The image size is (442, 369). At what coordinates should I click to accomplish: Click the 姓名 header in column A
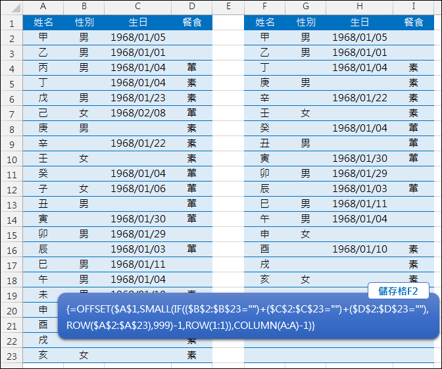tap(43, 22)
